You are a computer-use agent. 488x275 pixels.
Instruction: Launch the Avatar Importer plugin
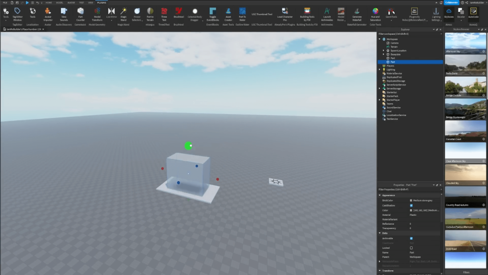tap(48, 14)
